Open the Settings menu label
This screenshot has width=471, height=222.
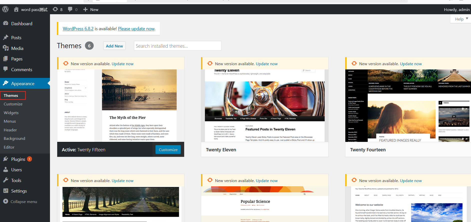point(19,191)
